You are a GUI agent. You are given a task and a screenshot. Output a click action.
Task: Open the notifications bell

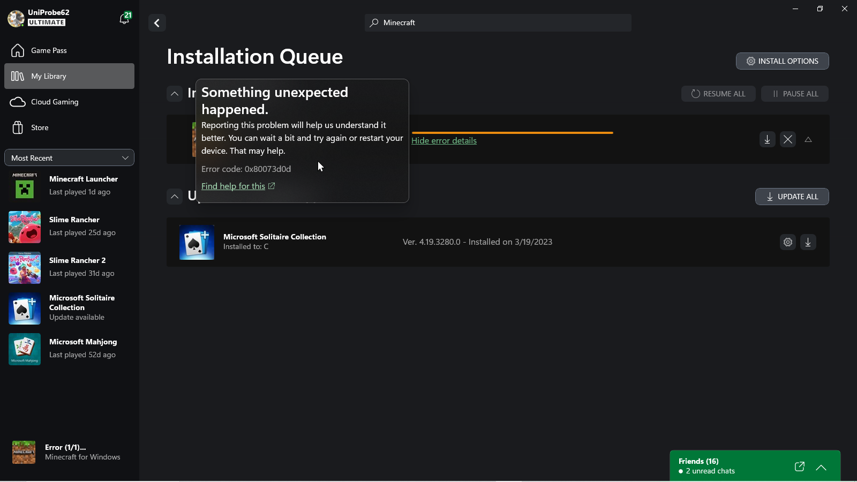coord(124,19)
